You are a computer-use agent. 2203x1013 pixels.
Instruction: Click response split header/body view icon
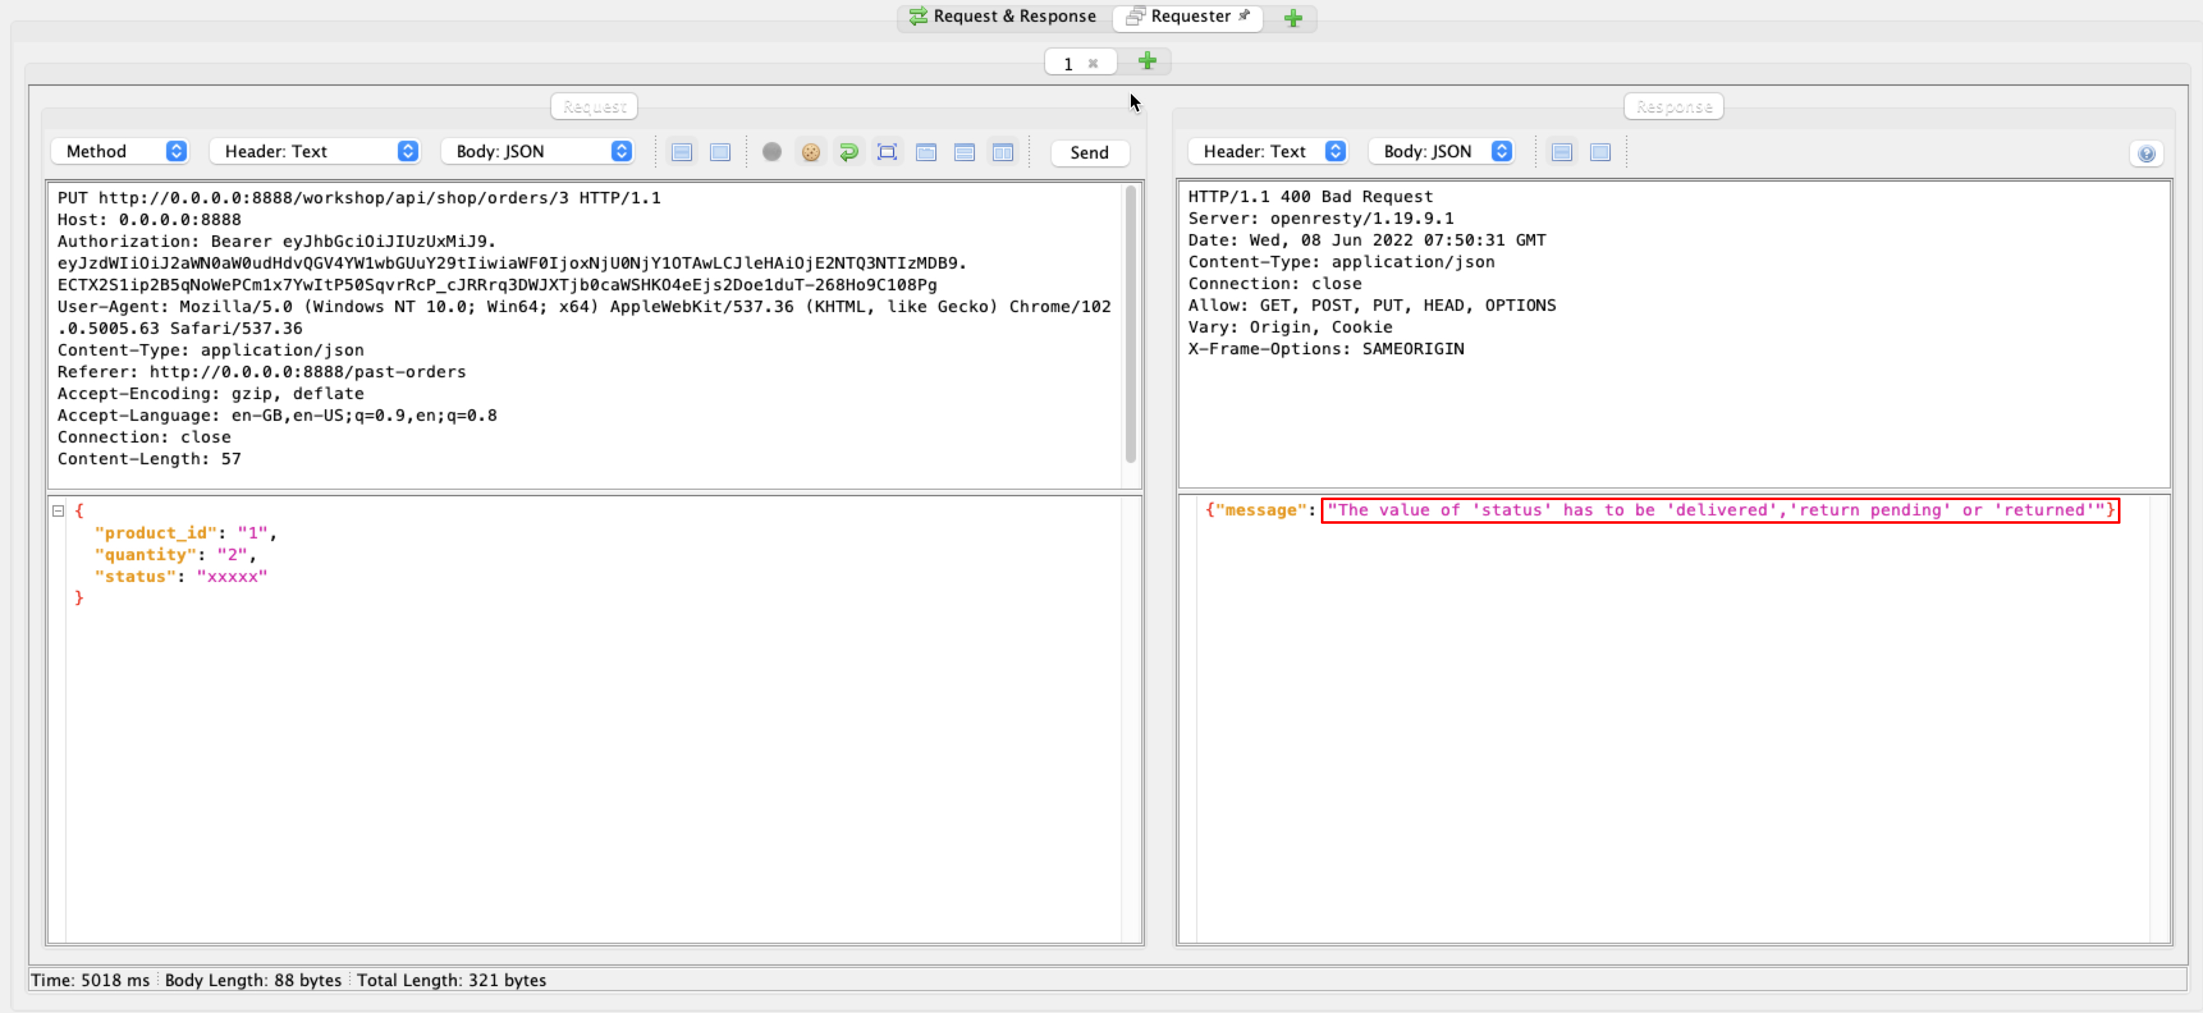tap(1561, 152)
